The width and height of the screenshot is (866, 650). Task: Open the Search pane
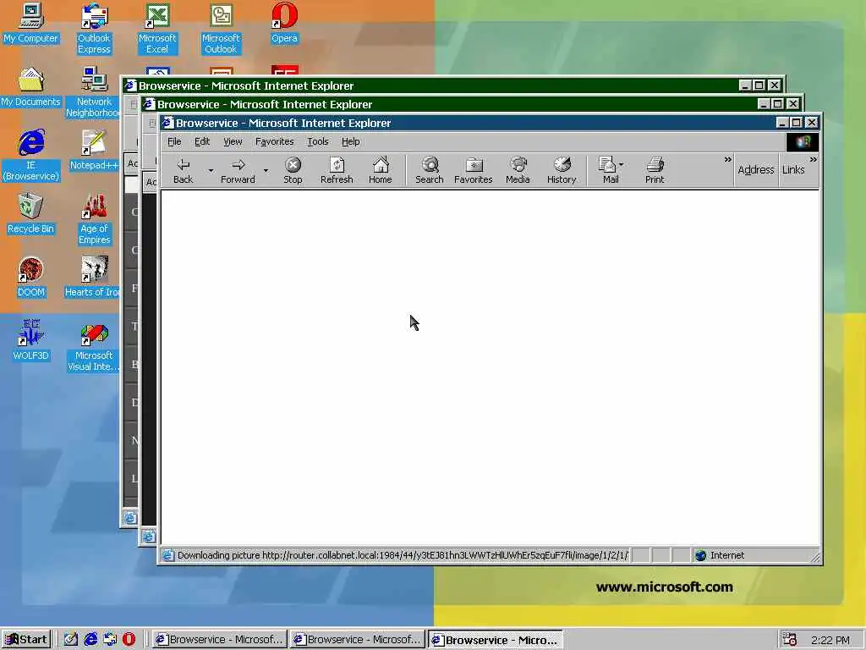point(429,170)
